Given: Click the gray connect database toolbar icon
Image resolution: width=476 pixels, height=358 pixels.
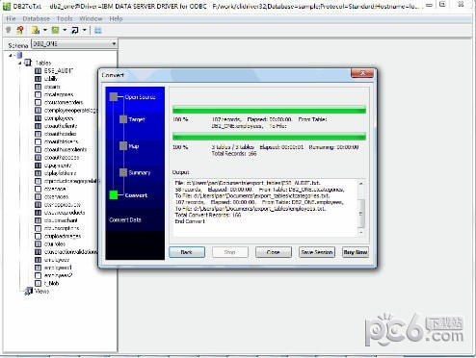Looking at the screenshot, I should pyautogui.click(x=9, y=30).
